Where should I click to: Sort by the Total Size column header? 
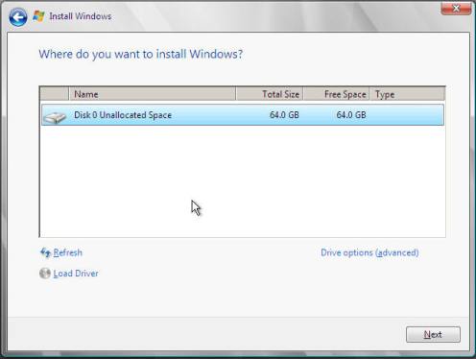[270, 94]
